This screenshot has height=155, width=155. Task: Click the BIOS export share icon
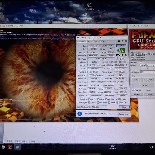[117, 59]
